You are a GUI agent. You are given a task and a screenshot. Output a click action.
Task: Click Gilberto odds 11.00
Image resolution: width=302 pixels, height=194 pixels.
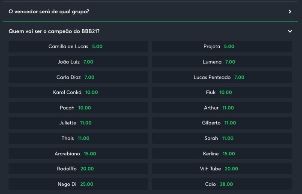pyautogui.click(x=222, y=123)
